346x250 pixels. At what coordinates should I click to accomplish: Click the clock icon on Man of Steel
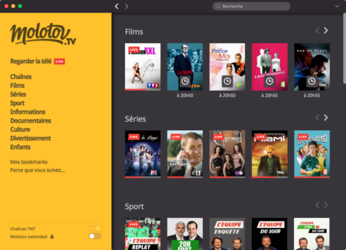click(x=312, y=81)
